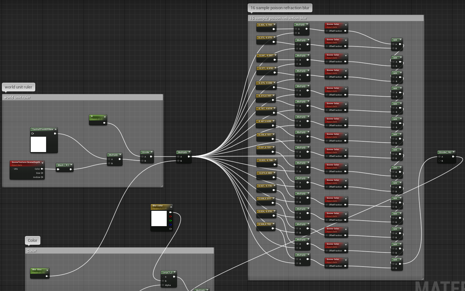Select the TanHalfFieldOfView white preview thumbnail
This screenshot has width=465, height=291.
38,144
